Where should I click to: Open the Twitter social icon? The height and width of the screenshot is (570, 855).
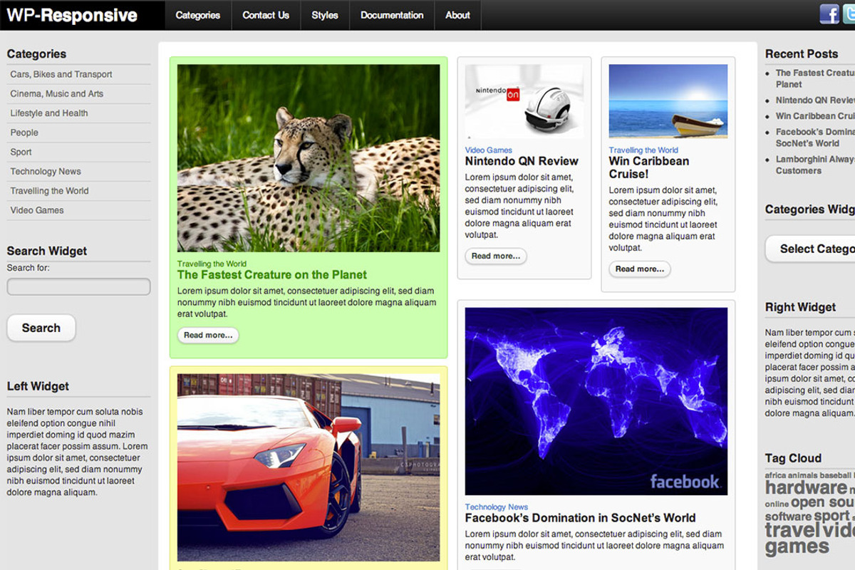tap(849, 14)
